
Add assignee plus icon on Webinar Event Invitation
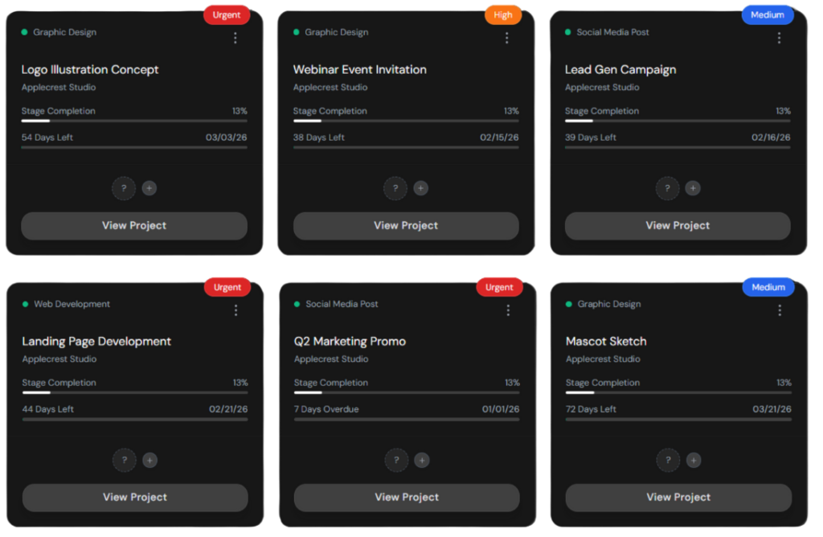point(421,188)
